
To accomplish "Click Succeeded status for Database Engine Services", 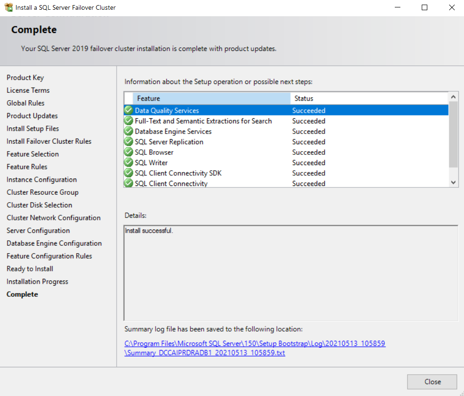I will tap(309, 131).
